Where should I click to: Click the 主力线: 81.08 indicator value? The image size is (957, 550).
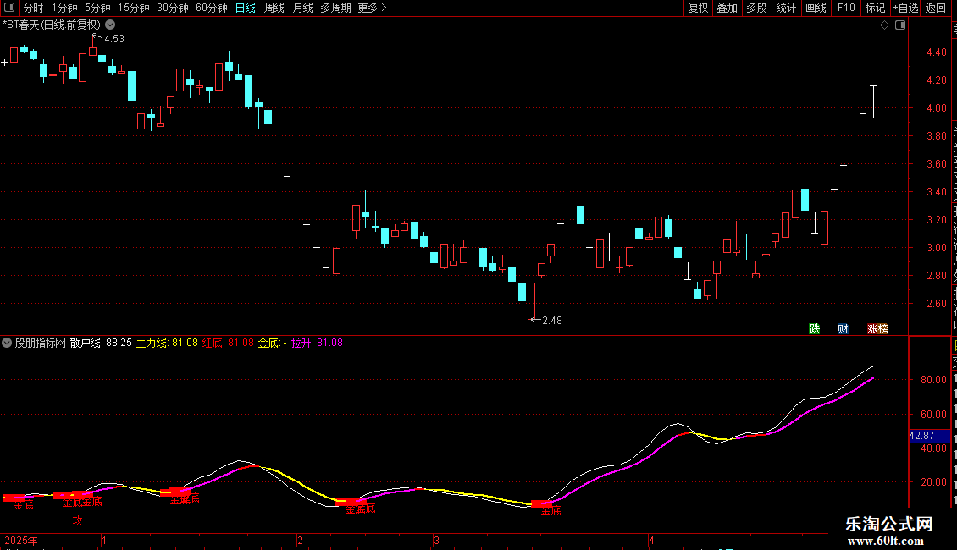[x=167, y=343]
